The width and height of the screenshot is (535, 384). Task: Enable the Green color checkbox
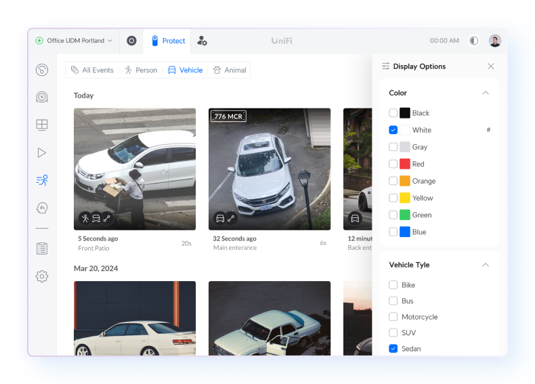click(x=393, y=215)
